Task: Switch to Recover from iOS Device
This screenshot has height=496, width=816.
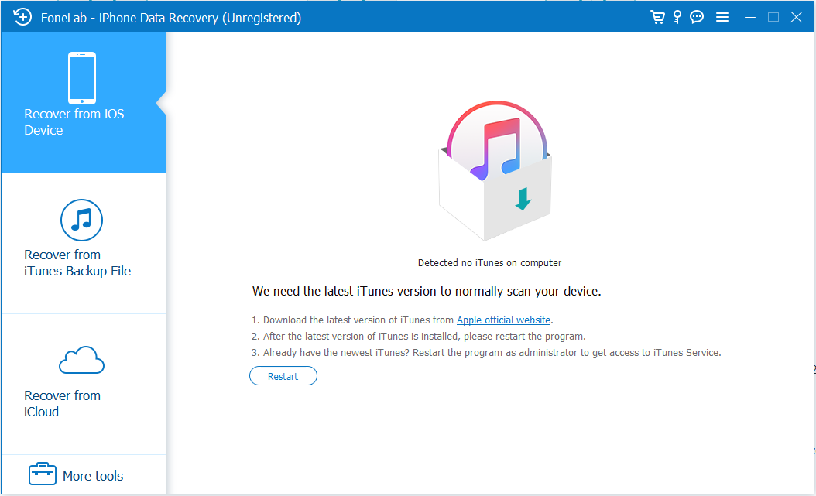Action: 74,122
